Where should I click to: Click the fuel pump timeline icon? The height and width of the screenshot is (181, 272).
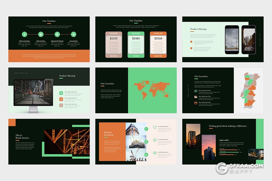click(41, 34)
